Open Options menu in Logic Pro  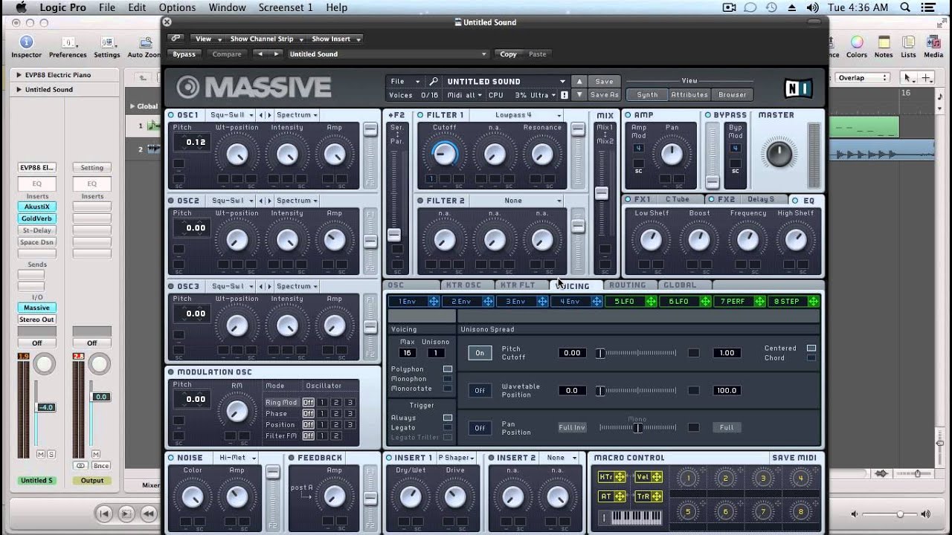[x=177, y=7]
